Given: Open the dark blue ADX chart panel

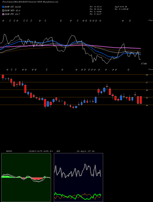Looking at the screenshot, I should tap(78, 178).
